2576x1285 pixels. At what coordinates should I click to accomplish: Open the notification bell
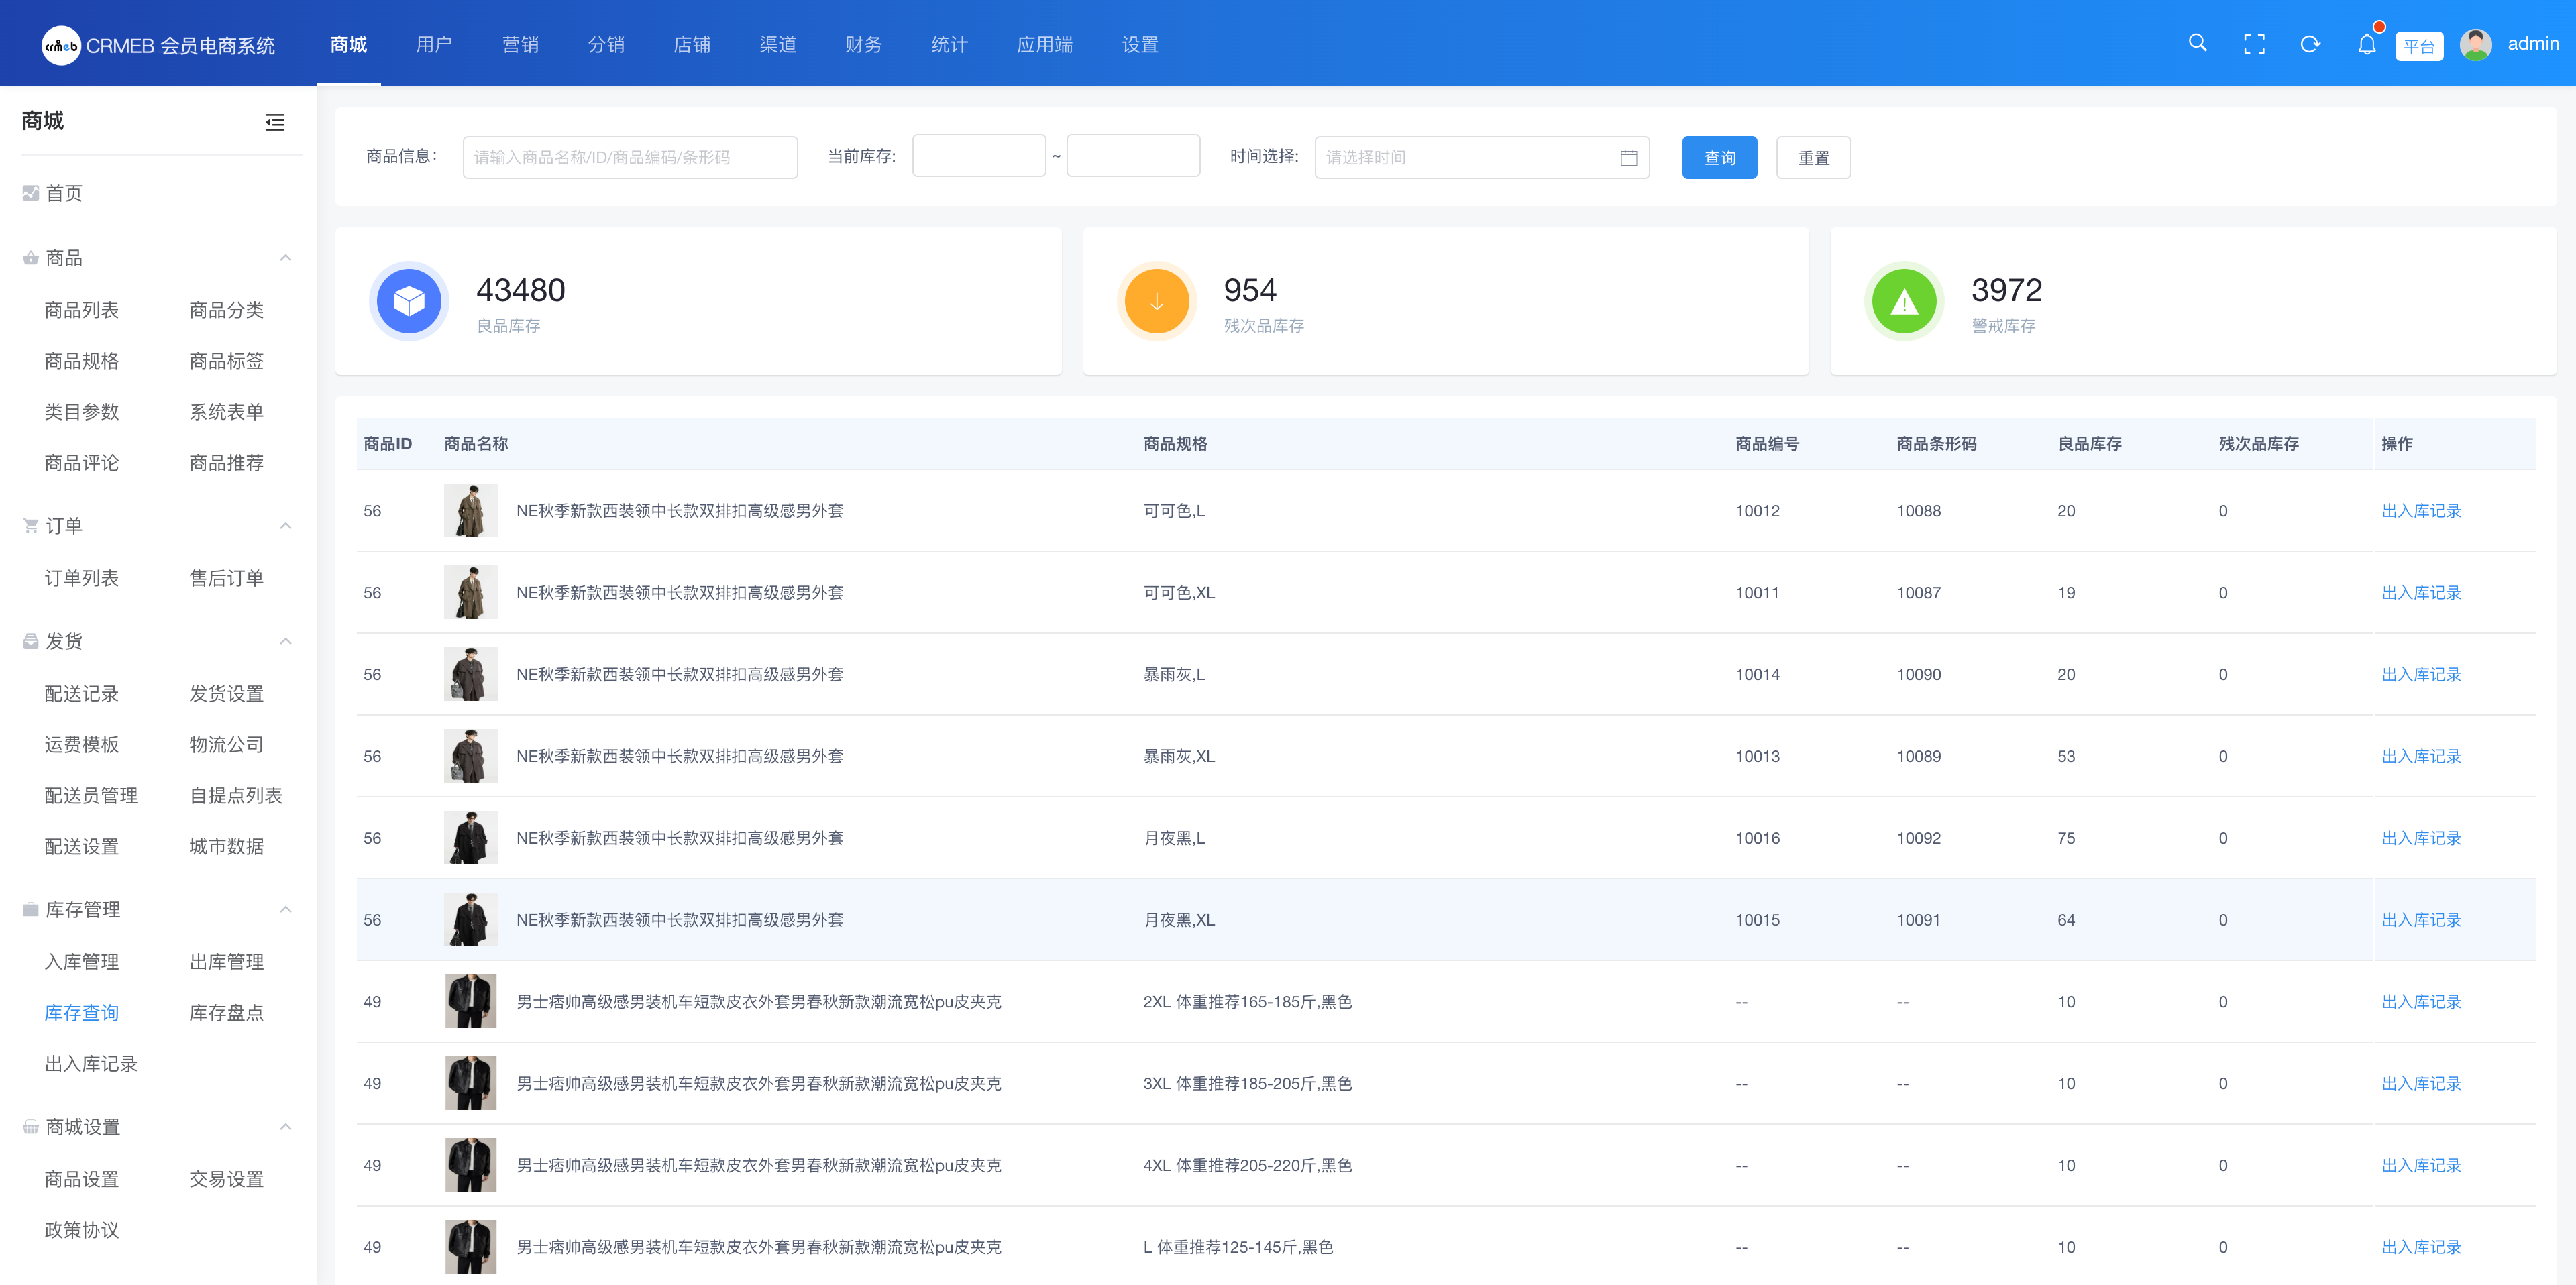click(x=2366, y=44)
